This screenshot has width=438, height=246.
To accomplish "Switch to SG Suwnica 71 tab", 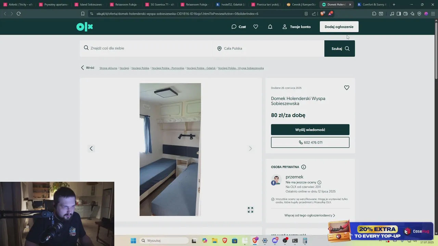I will [160, 4].
